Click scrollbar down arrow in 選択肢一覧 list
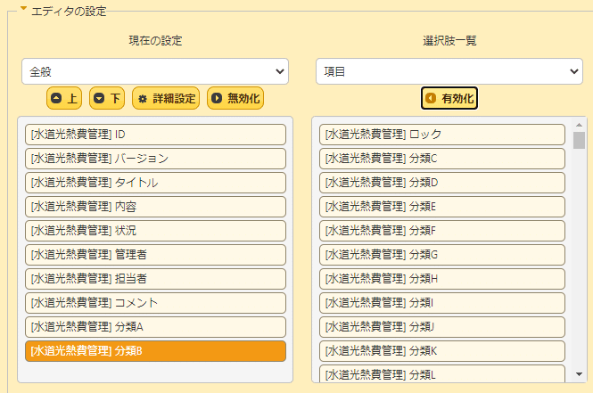This screenshot has height=393, width=593. point(579,374)
